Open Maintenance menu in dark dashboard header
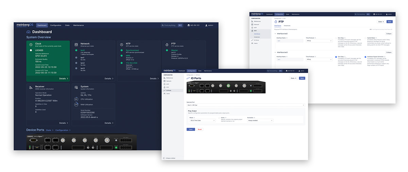Image resolution: width=408 pixels, height=172 pixels. [x=78, y=25]
